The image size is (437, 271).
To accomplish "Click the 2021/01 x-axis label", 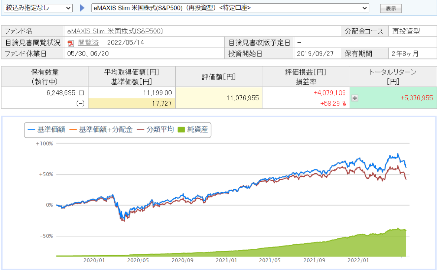I will click(226, 260).
